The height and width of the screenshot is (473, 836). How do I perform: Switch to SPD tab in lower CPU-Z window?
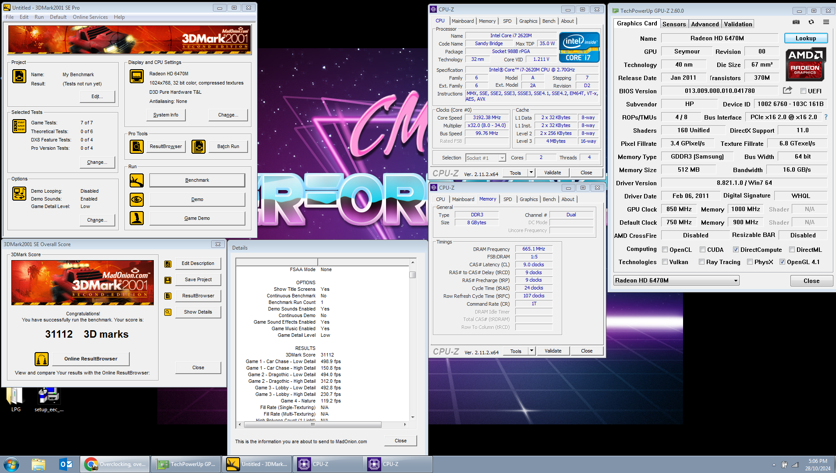(x=507, y=199)
